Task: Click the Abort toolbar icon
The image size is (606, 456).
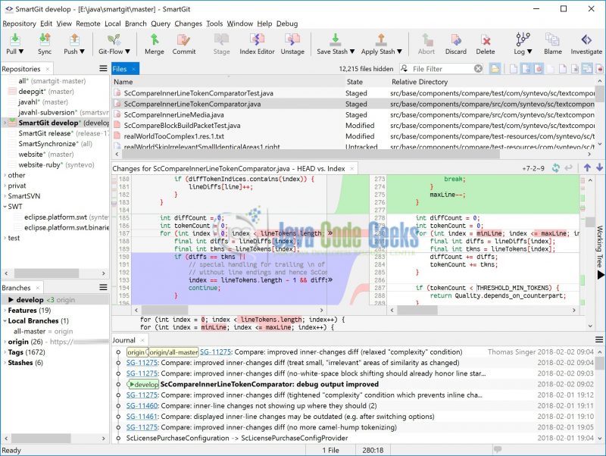Action: (x=426, y=40)
